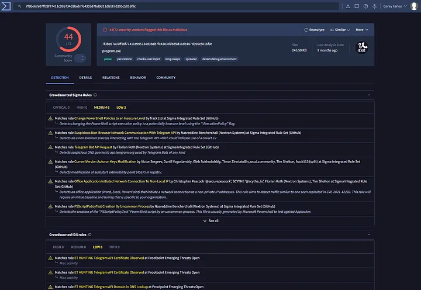
Task: Click the VirusTotal logo icon
Action: [x=6, y=6]
